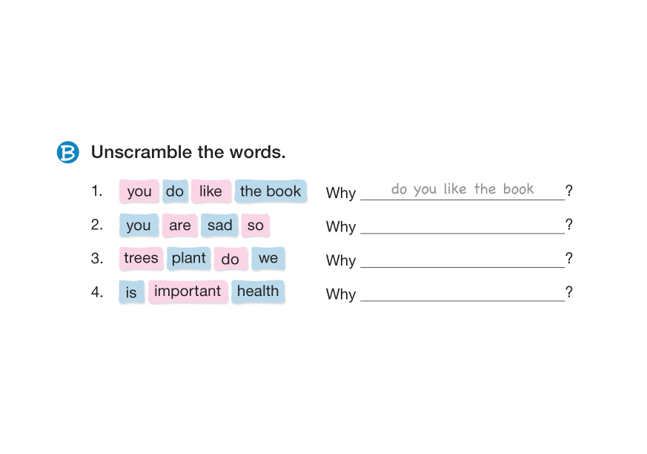Tap the 'you' tile in row 1

click(139, 191)
